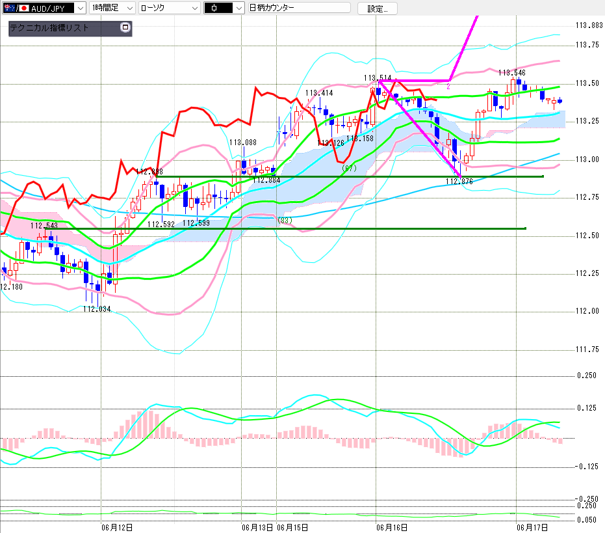Click the 06月13日 date label
The width and height of the screenshot is (605, 533).
(x=257, y=528)
